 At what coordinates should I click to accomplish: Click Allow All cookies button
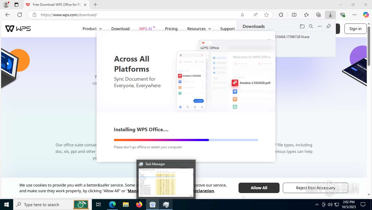click(x=259, y=188)
